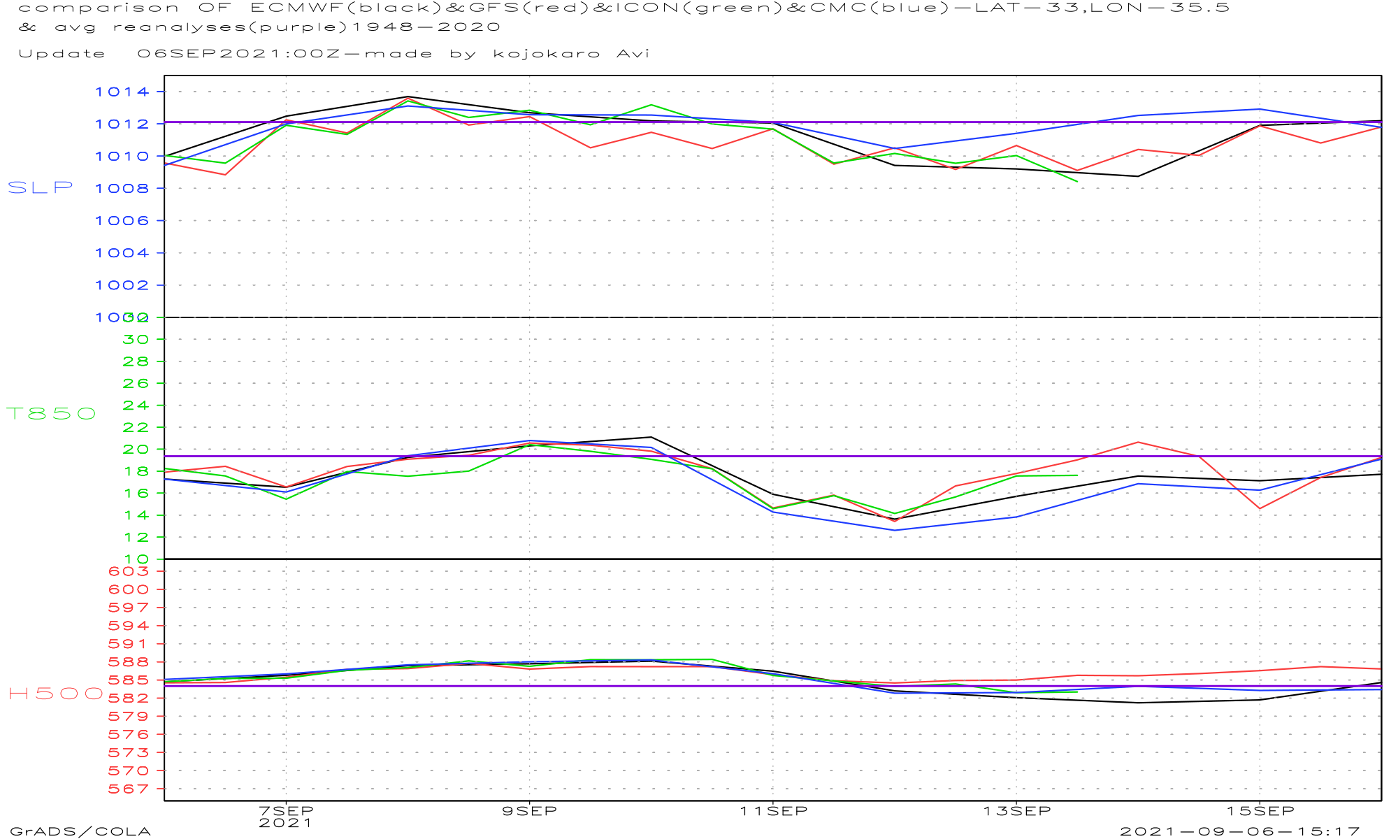
Task: Click the 603 height axis value
Action: point(129,571)
